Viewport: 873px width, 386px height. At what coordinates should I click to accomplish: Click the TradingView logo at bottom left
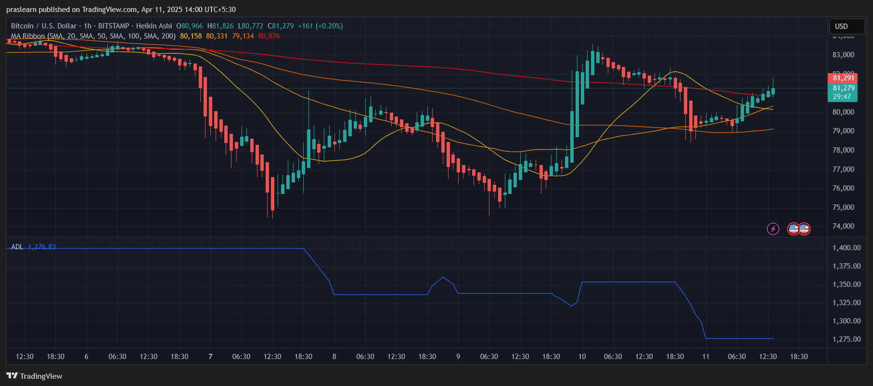[34, 376]
